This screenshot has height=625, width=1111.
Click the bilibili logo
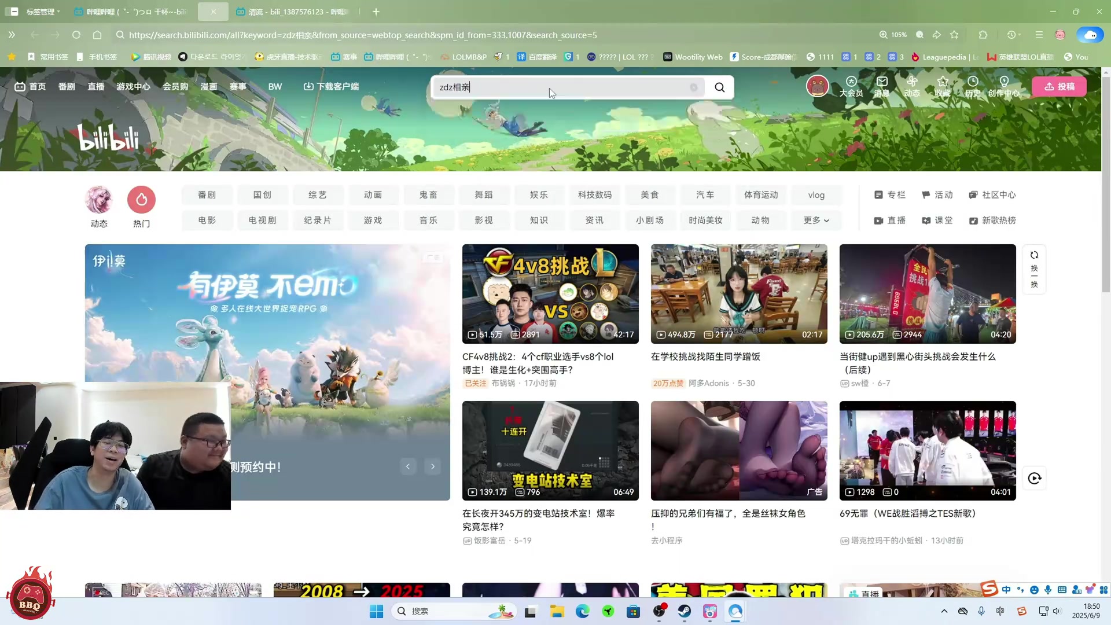tap(108, 137)
